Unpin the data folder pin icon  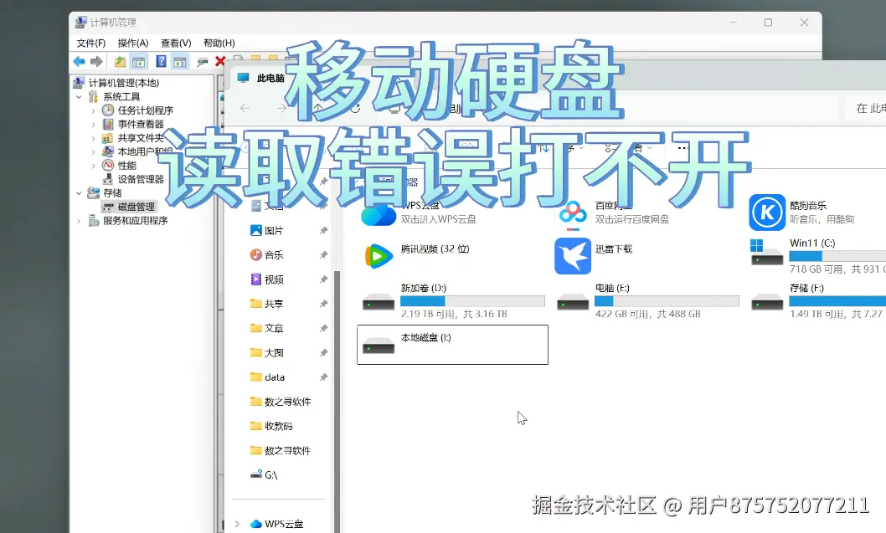[325, 377]
